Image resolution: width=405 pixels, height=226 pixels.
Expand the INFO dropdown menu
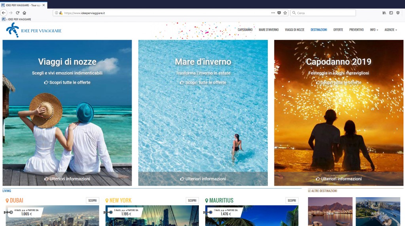(x=374, y=30)
